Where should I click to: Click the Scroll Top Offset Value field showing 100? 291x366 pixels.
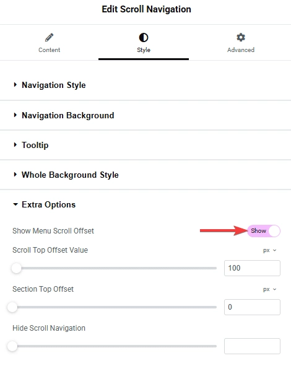point(252,268)
